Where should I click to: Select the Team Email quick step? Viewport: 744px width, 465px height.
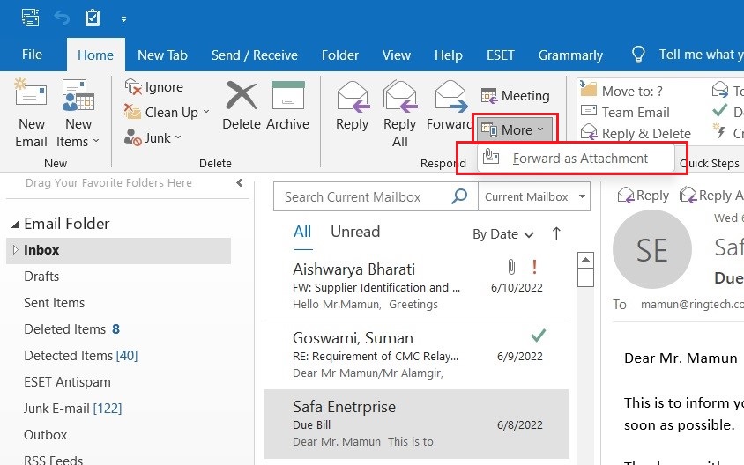click(625, 113)
